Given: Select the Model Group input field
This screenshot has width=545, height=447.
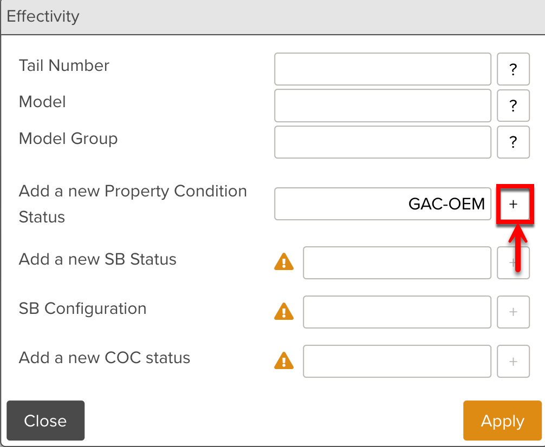Looking at the screenshot, I should tap(382, 142).
